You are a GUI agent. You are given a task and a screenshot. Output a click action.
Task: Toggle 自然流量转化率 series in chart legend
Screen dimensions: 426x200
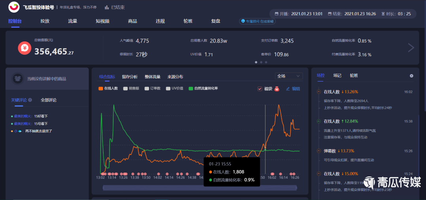(x=203, y=88)
